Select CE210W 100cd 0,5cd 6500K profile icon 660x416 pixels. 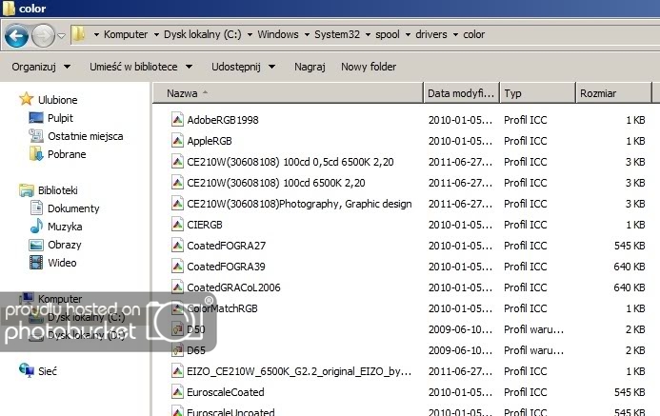tap(177, 162)
